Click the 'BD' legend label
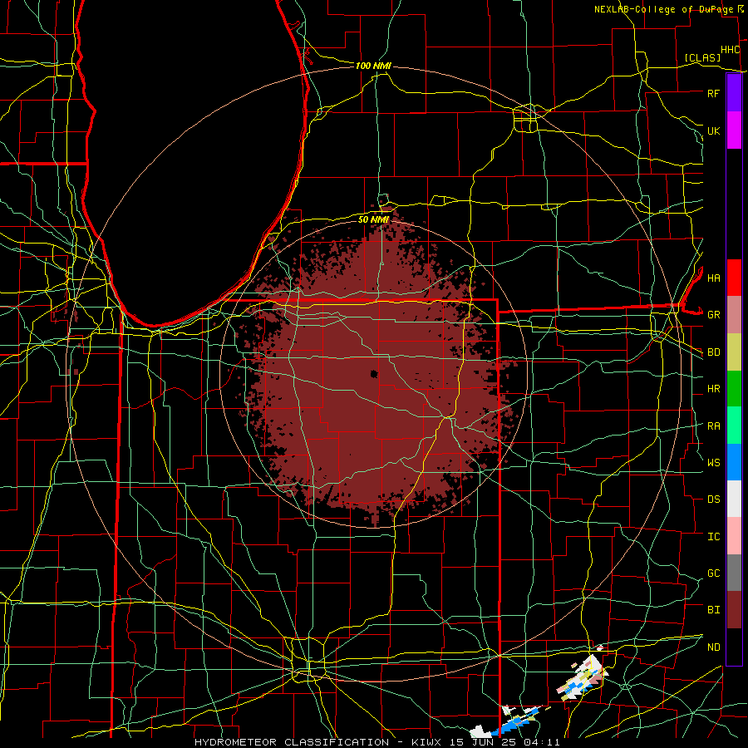 point(713,352)
